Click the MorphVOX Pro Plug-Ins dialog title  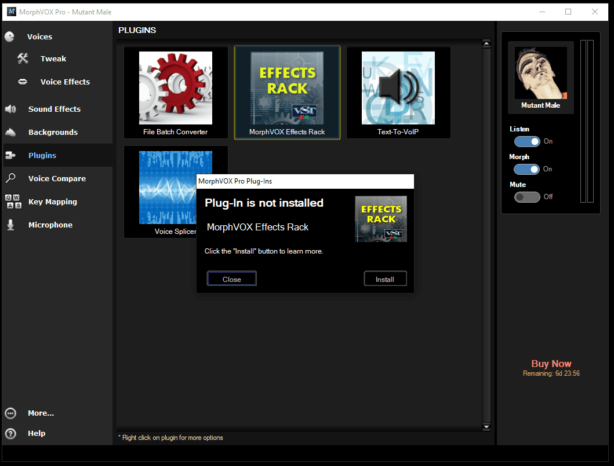tap(235, 181)
